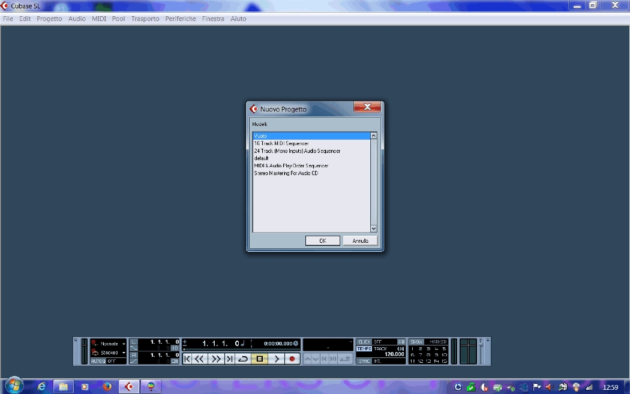The width and height of the screenshot is (630, 394).
Task: Click the tempo value 120.000
Action: pyautogui.click(x=395, y=354)
